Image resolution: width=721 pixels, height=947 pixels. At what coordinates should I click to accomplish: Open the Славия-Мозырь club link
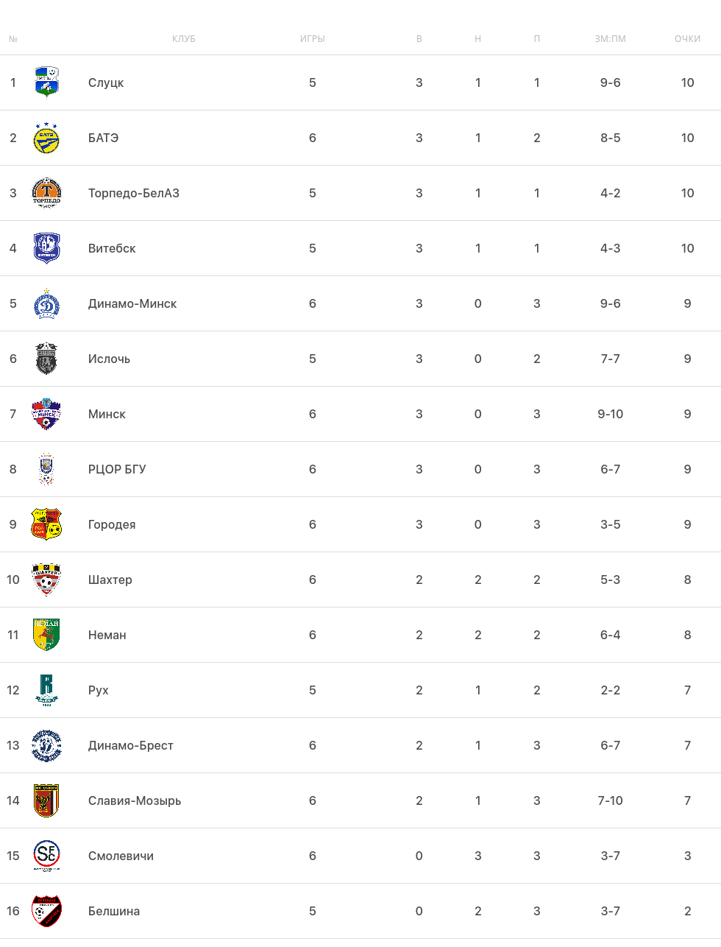pos(135,800)
